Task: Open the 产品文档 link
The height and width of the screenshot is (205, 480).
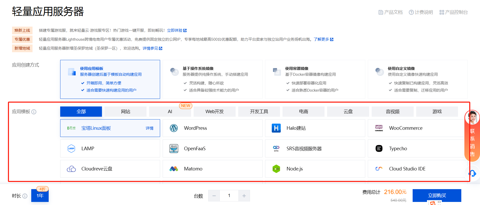Action: [391, 12]
